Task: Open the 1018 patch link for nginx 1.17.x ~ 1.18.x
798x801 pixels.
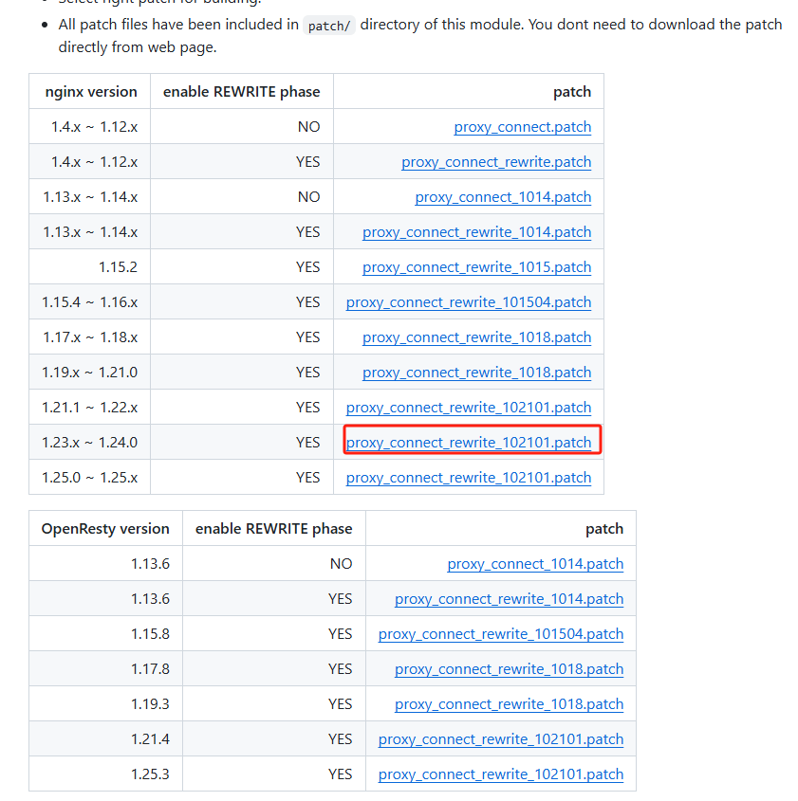Action: 477,337
